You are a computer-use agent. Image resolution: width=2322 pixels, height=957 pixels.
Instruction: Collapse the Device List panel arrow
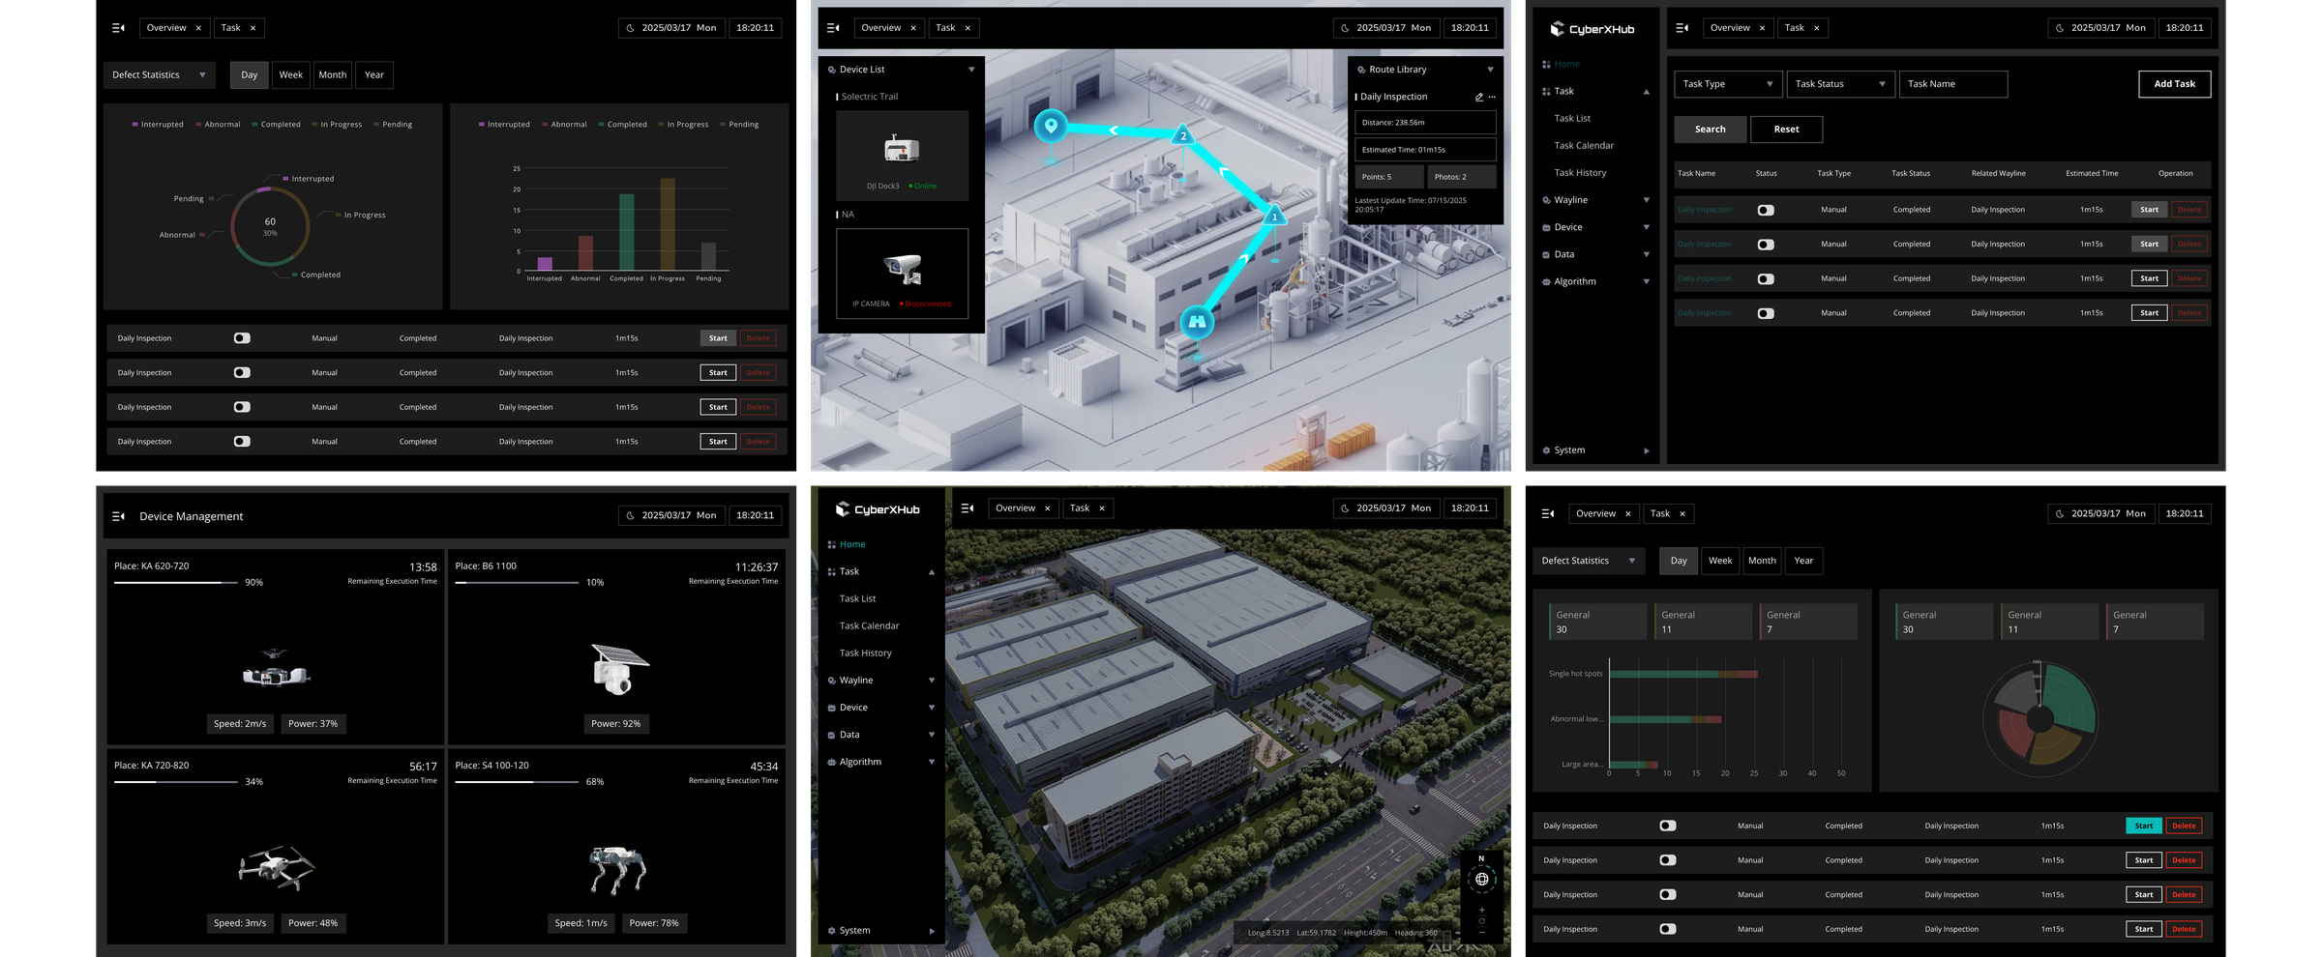pos(971,70)
